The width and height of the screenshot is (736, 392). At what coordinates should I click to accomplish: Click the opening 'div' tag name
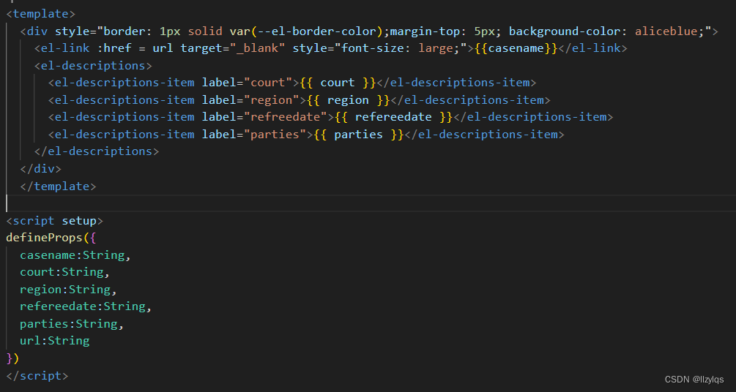pyautogui.click(x=37, y=31)
